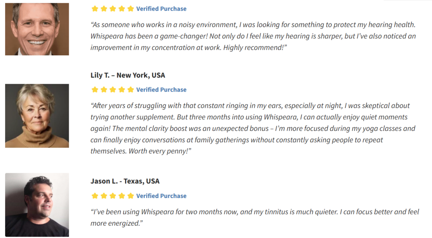The image size is (432, 238).
Task: Click the fifth star in the top review's rating
Action: pyautogui.click(x=131, y=9)
